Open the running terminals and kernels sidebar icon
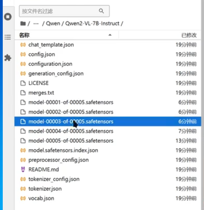This screenshot has height=210, width=204. point(8,17)
